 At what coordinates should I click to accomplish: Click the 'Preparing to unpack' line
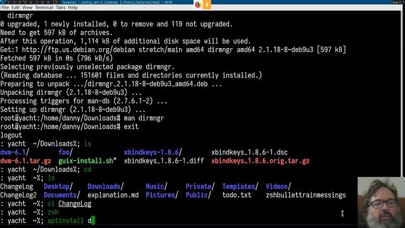point(111,84)
